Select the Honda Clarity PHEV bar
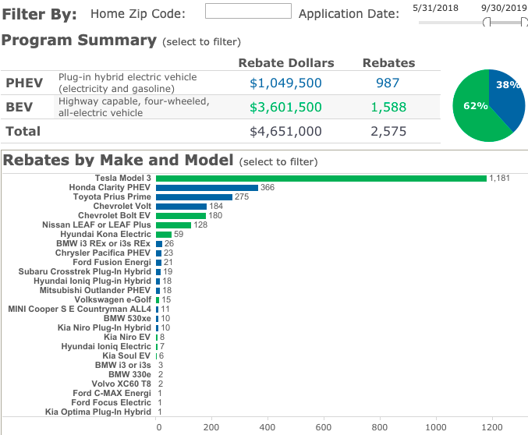This screenshot has height=435, width=528. pyautogui.click(x=207, y=188)
